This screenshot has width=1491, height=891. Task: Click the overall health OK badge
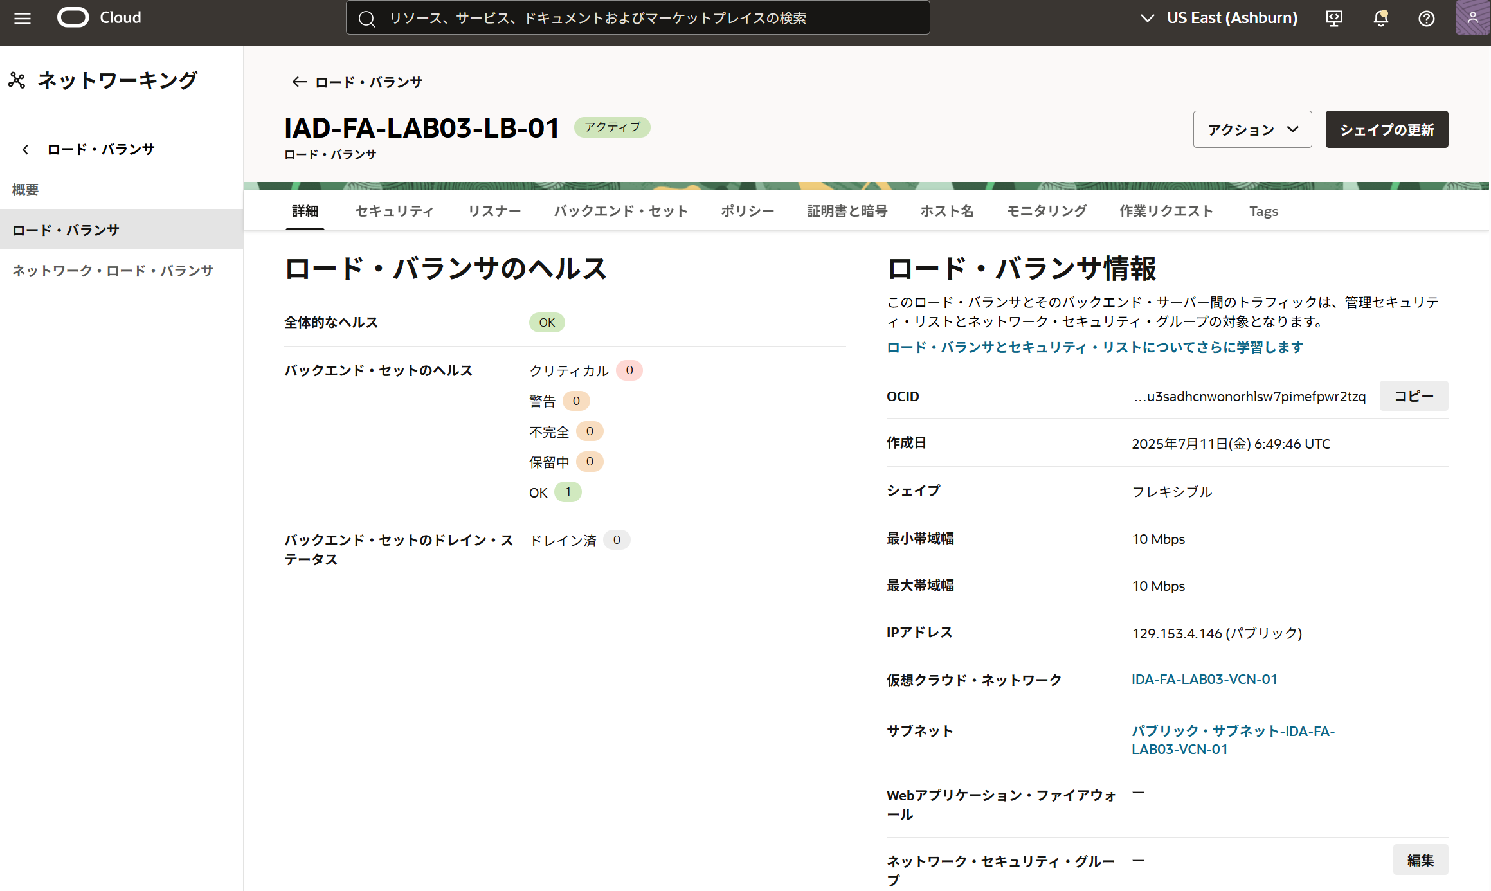click(x=547, y=322)
